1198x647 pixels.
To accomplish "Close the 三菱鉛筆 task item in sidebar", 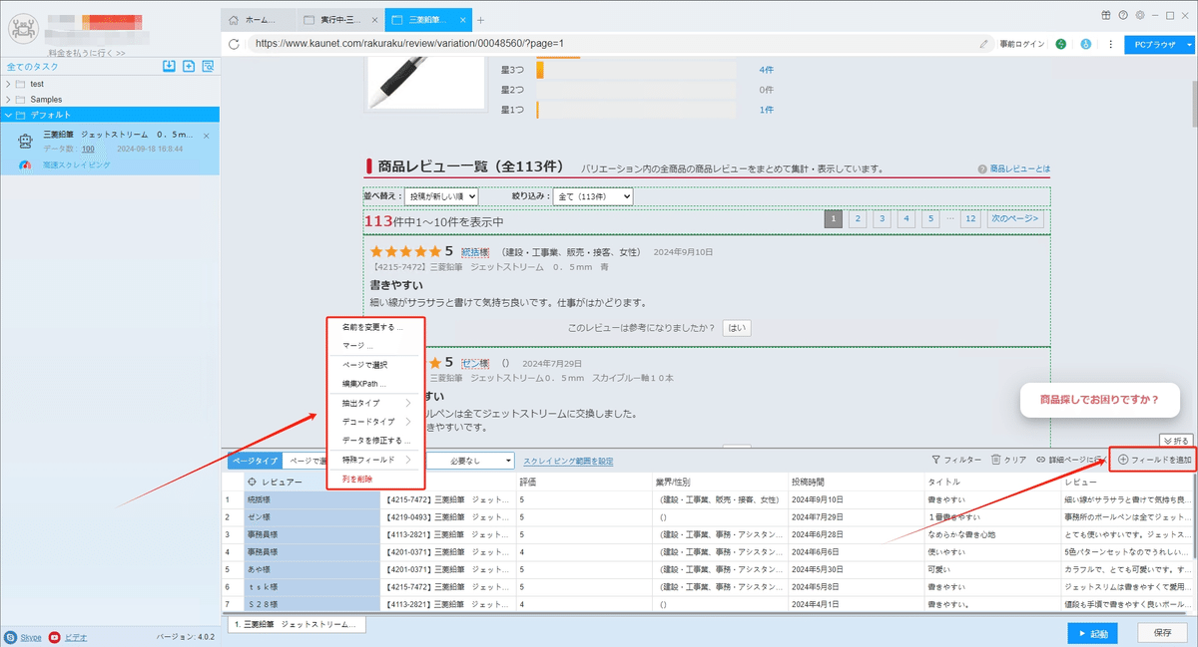I will (206, 135).
